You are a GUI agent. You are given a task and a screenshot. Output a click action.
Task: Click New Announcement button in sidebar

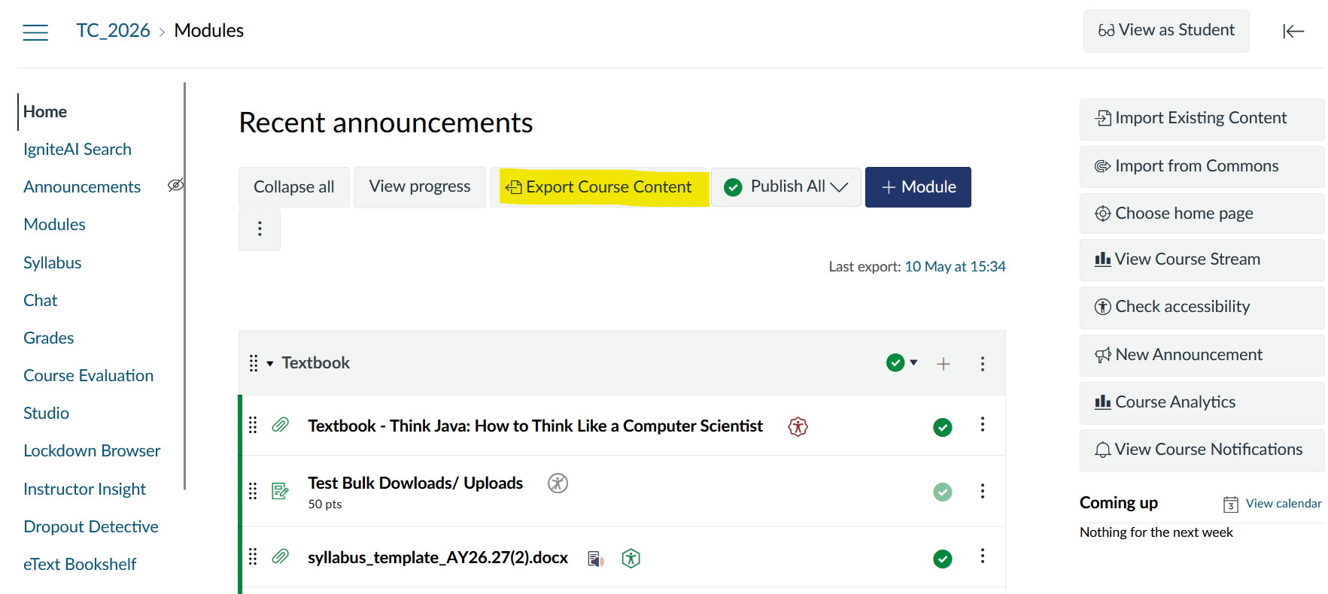(x=1202, y=355)
